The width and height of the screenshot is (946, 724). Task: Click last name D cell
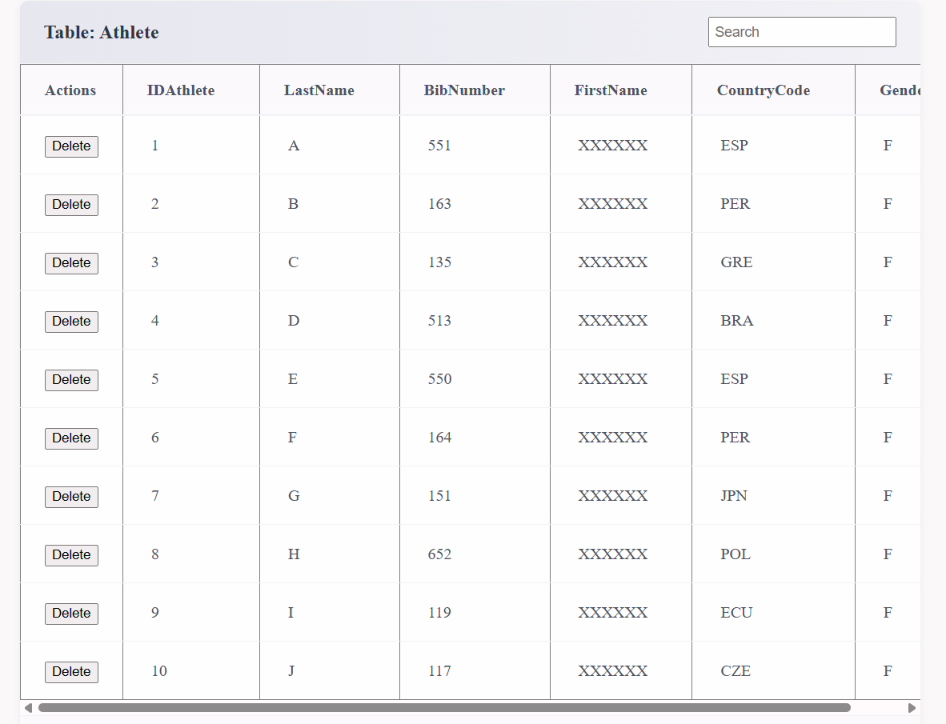click(x=330, y=321)
